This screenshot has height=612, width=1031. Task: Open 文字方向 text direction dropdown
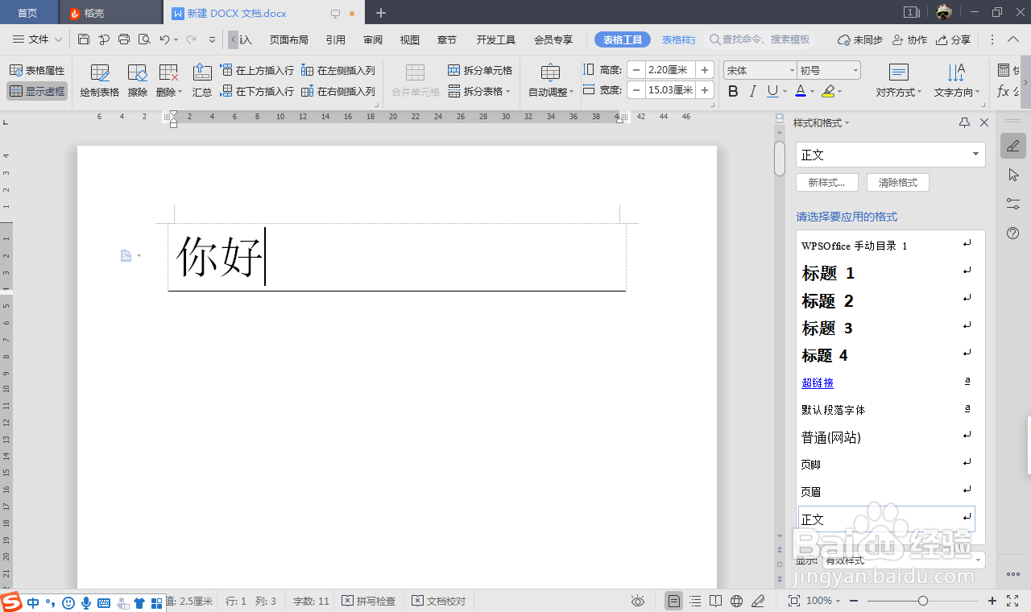pyautogui.click(x=956, y=81)
